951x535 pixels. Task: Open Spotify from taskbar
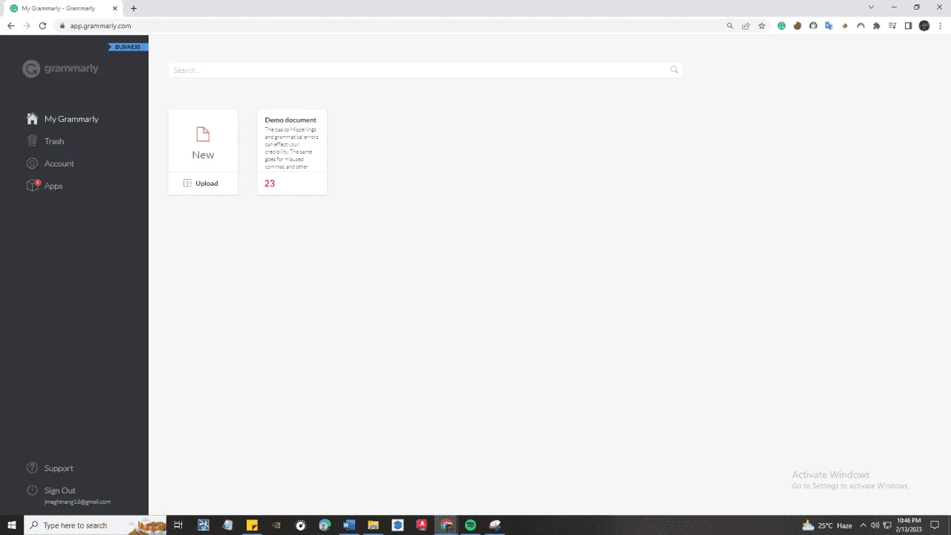click(x=470, y=525)
